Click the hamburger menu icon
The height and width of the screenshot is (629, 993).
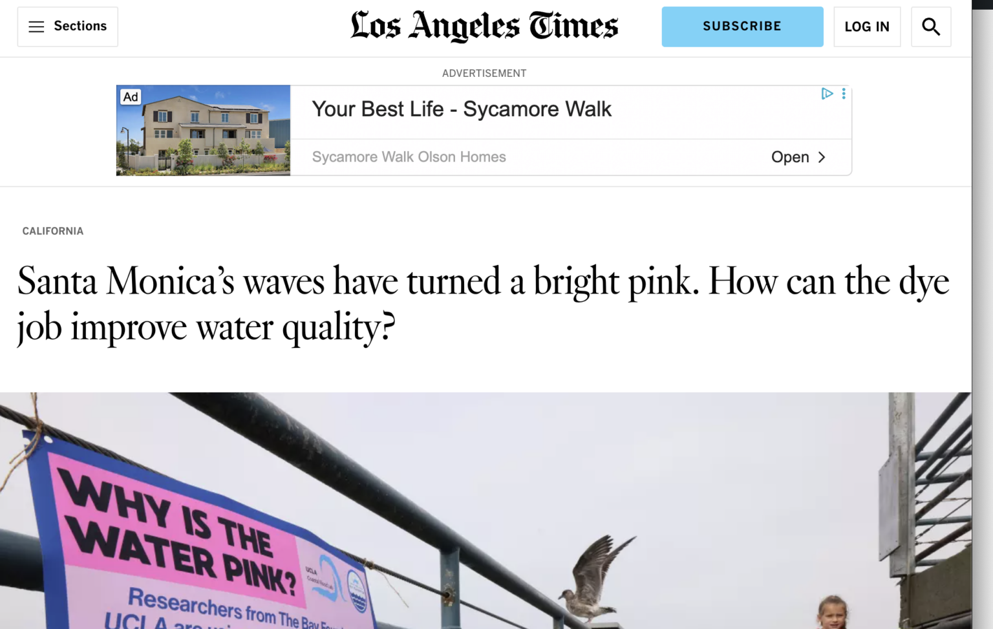pyautogui.click(x=36, y=27)
